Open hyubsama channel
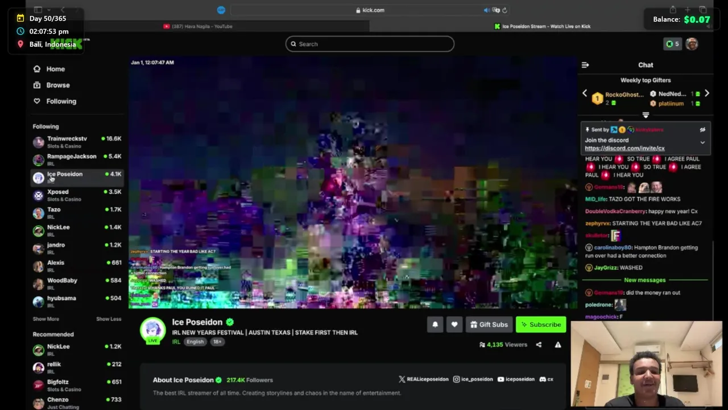 77,301
